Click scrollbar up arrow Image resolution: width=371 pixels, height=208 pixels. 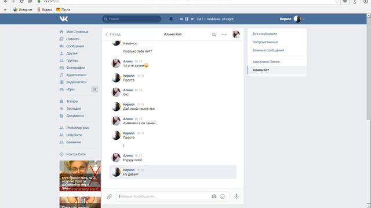click(x=369, y=16)
